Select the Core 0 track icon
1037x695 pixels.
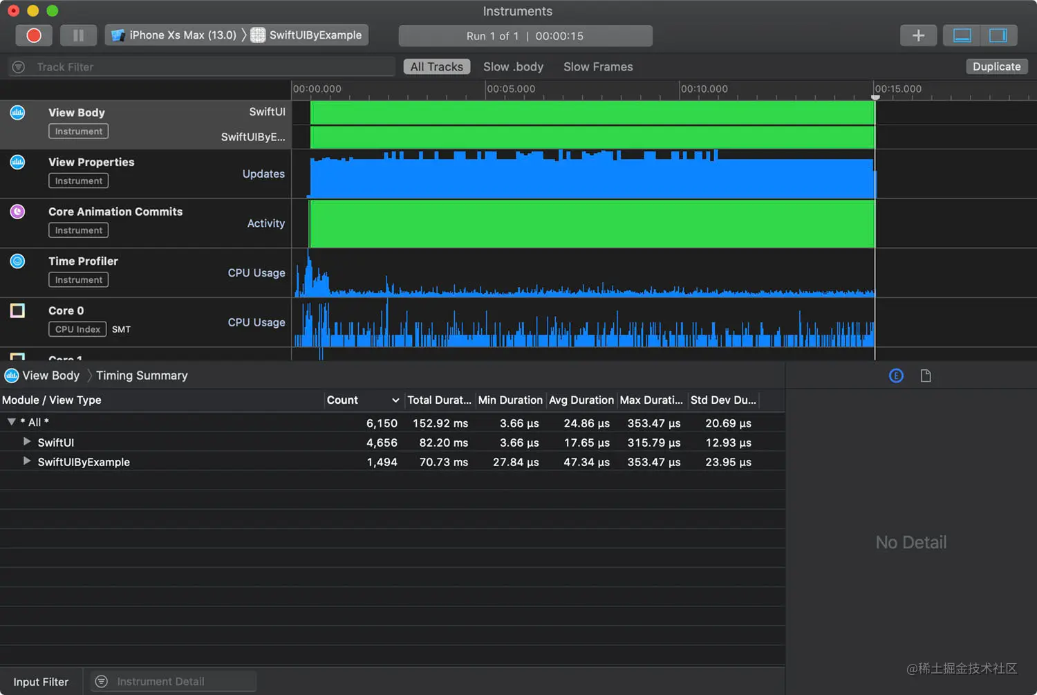17,311
